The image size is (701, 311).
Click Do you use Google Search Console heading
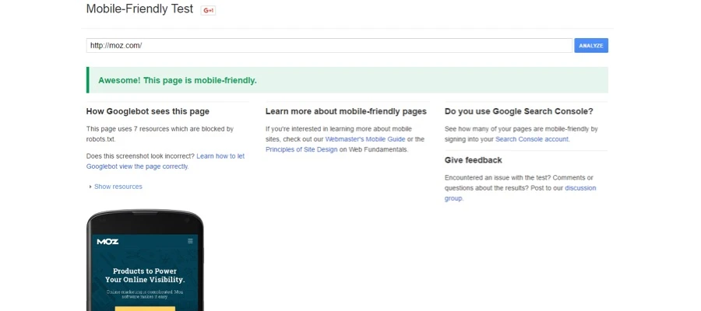(x=518, y=111)
